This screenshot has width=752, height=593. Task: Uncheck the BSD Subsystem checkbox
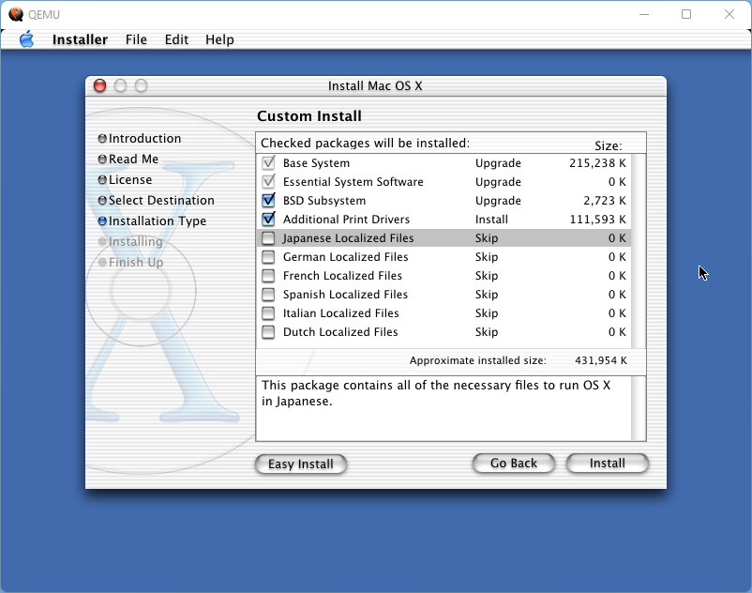pos(268,201)
